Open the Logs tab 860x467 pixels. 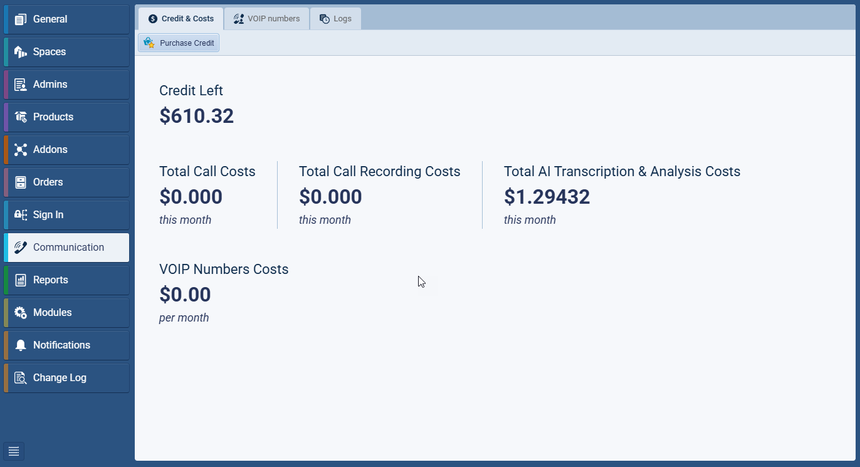335,19
